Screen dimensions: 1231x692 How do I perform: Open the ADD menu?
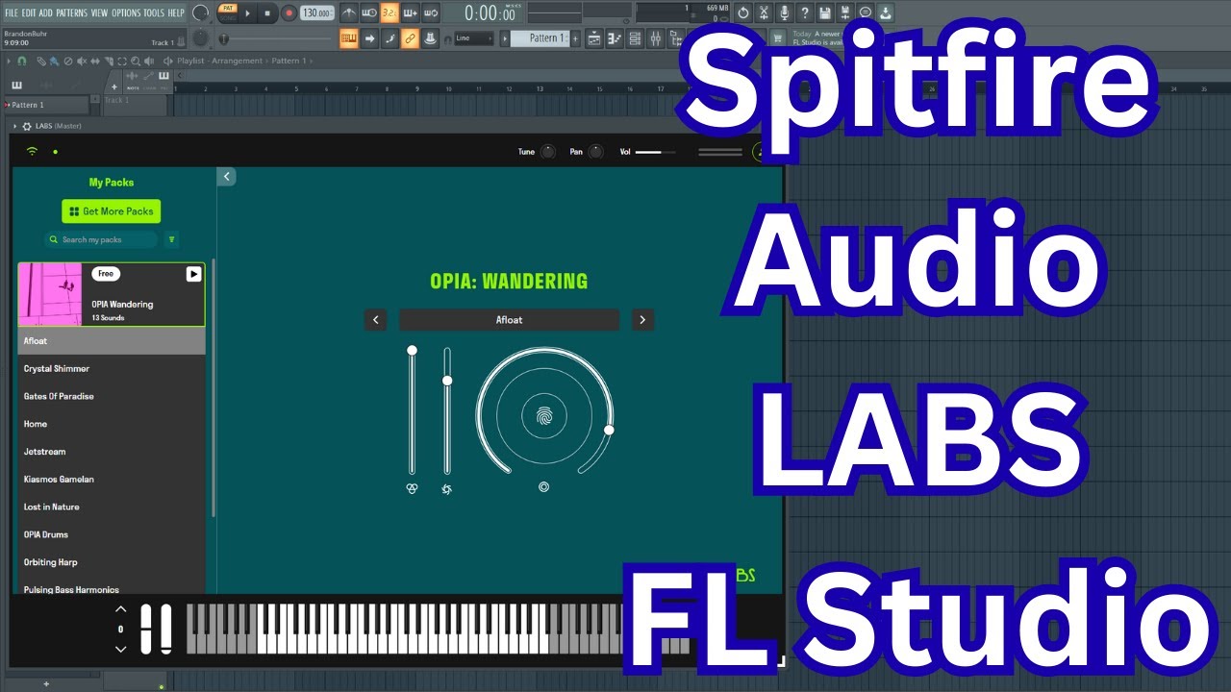pos(46,12)
